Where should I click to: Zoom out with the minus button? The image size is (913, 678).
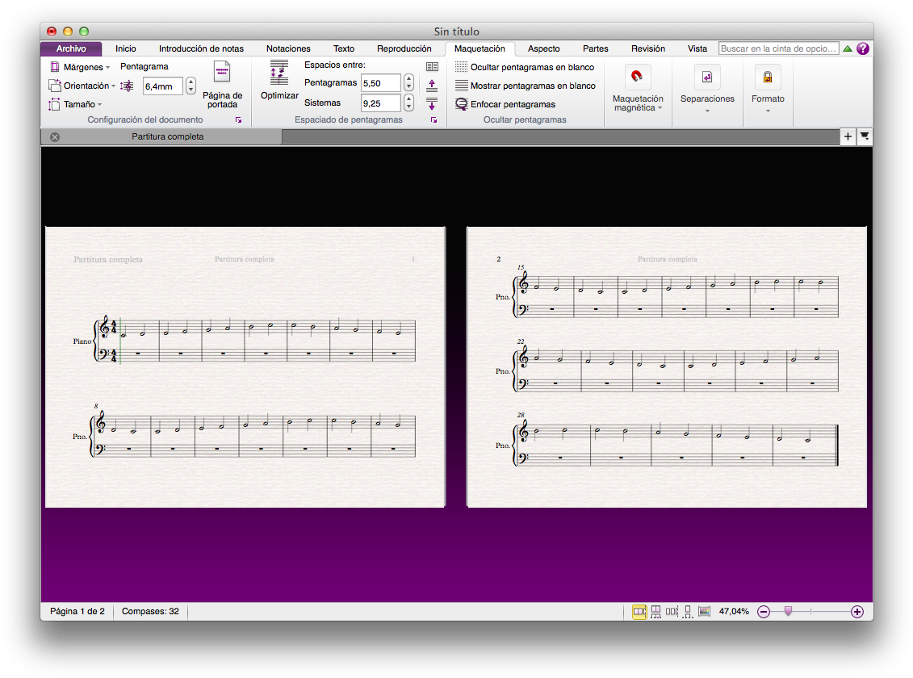click(x=764, y=612)
